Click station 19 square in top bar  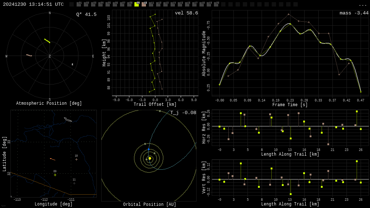click(209, 4)
